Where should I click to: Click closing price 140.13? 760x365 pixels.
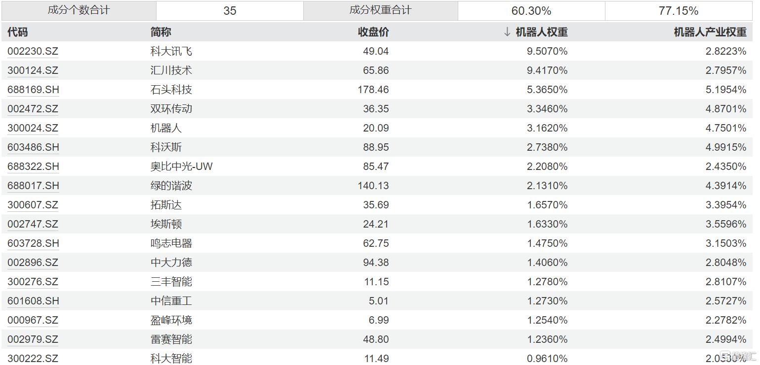(373, 186)
